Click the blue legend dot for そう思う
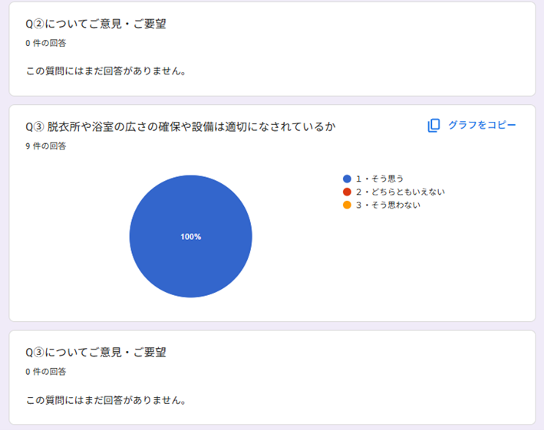 (x=347, y=179)
